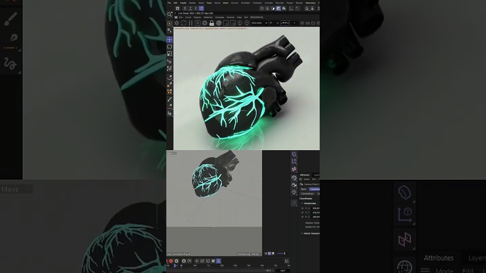Select the Rotate tool in left toolbar

[169, 47]
